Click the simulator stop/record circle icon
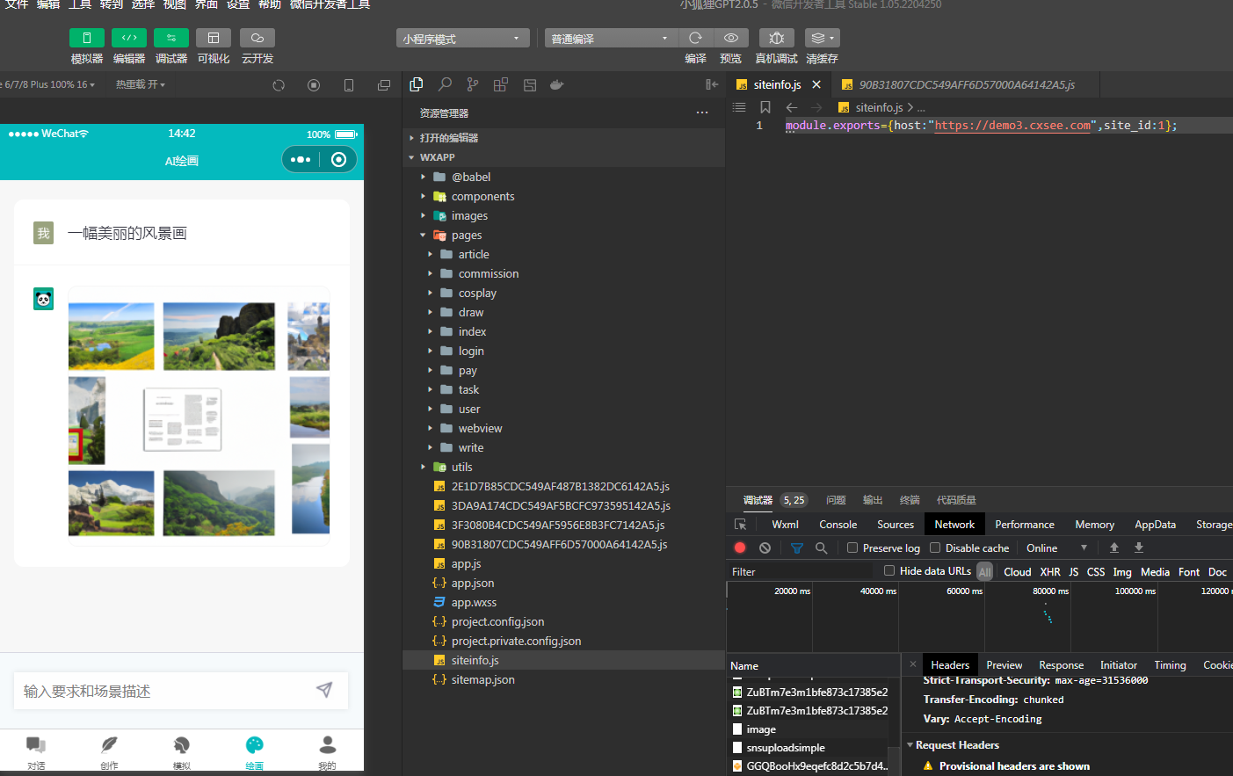Viewport: 1233px width, 776px height. 314,85
